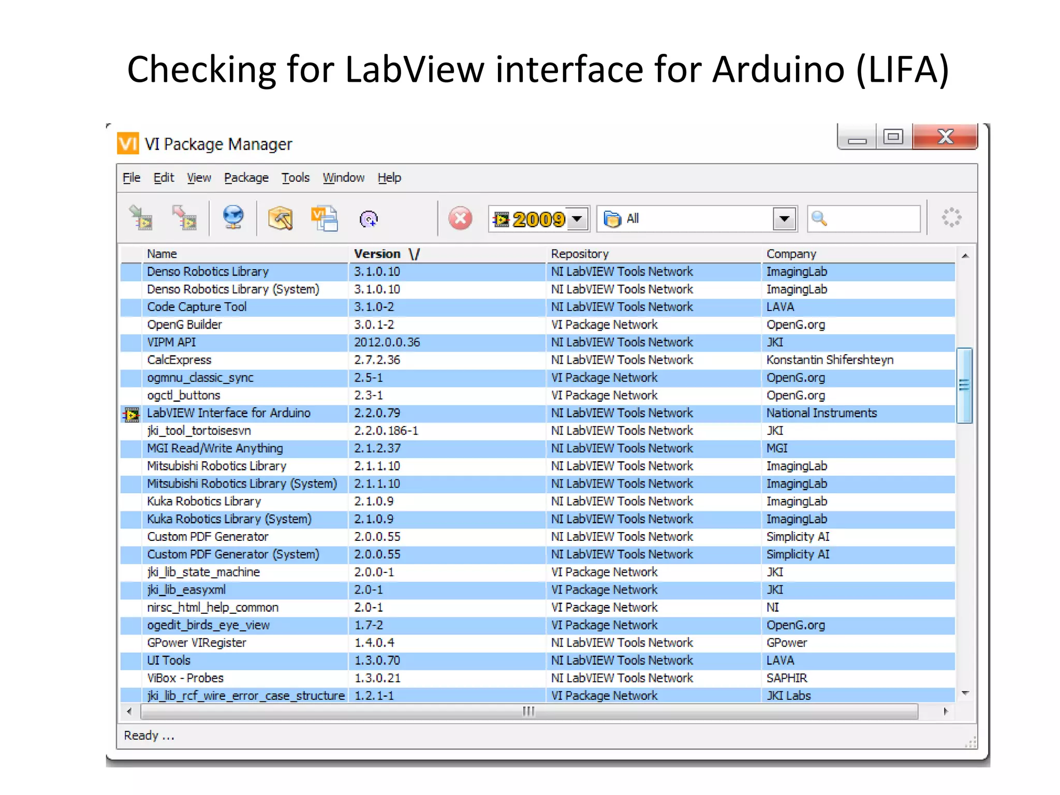Click the vertical scrollbar down arrow

coord(965,693)
